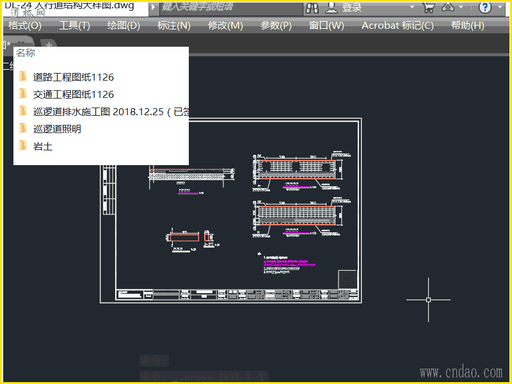Click the 名称 column header

point(26,53)
